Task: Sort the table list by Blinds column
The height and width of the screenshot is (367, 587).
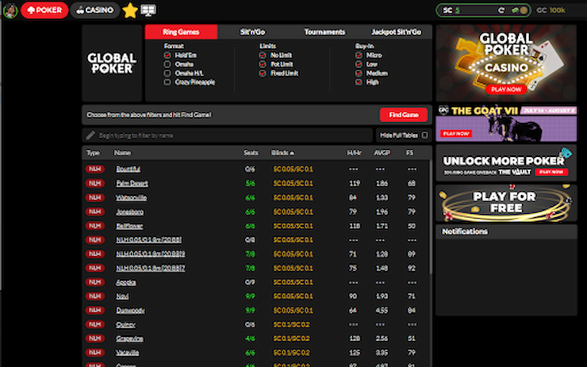Action: click(282, 153)
